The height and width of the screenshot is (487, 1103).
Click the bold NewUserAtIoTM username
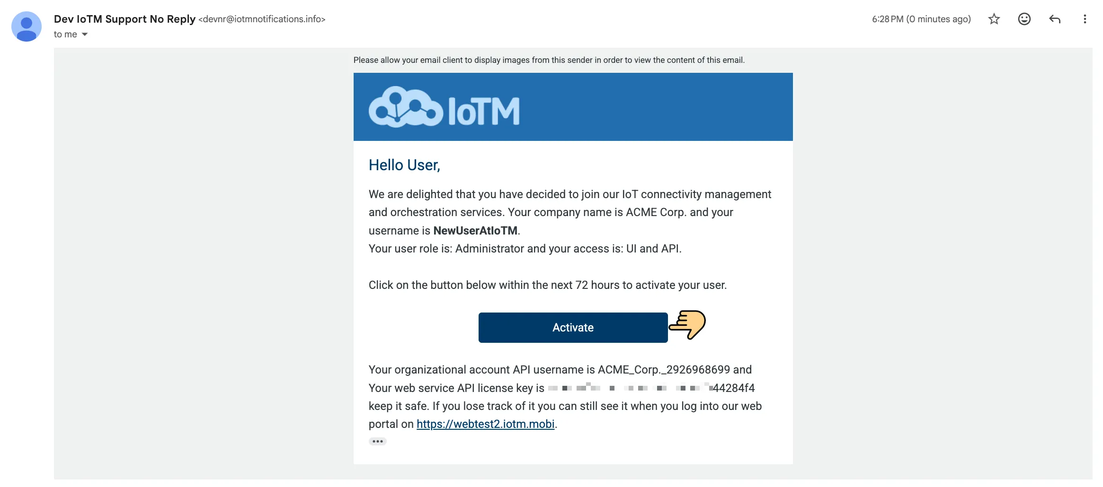(x=475, y=231)
